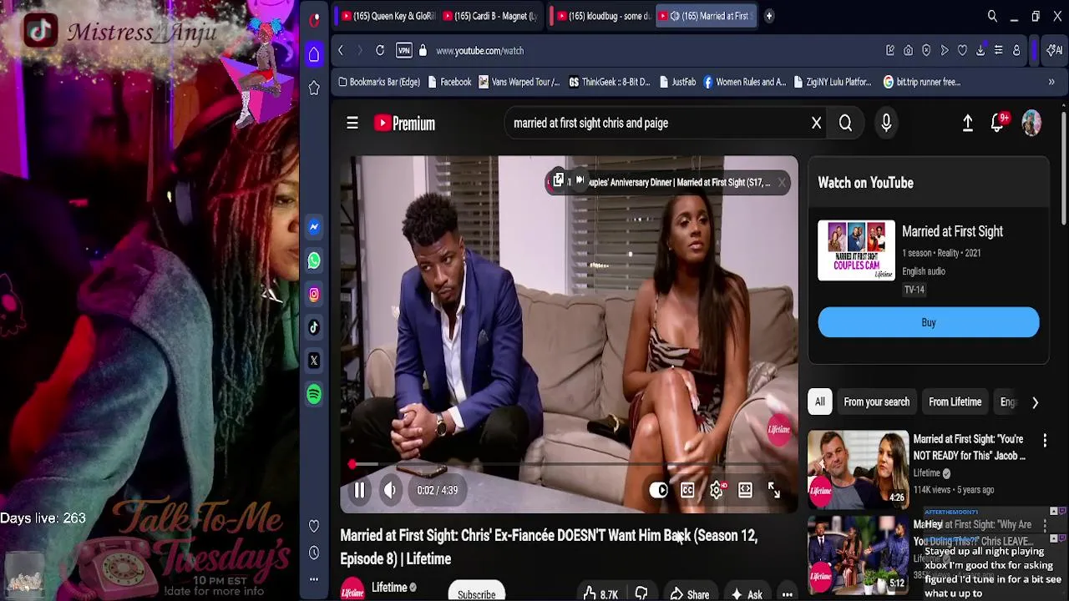Open Instagram in the Opera sidebar
The image size is (1069, 601).
click(x=314, y=294)
